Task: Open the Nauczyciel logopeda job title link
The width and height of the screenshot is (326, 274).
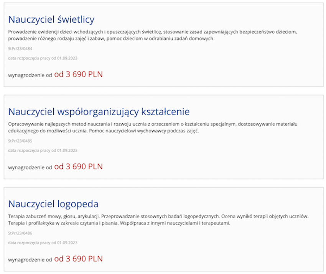Action: click(x=53, y=204)
